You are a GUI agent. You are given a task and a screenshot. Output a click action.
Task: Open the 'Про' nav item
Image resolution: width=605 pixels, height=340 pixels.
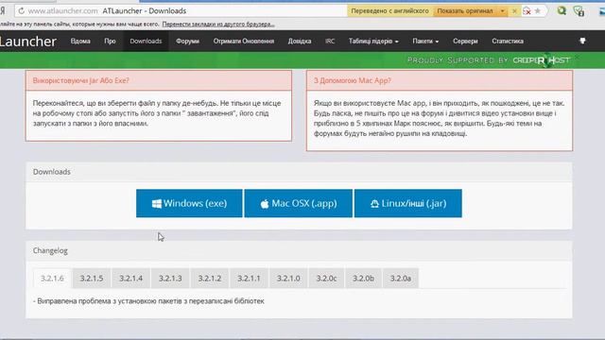[110, 41]
